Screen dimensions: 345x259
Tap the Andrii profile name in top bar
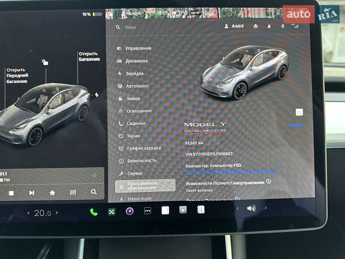[x=135, y=13]
